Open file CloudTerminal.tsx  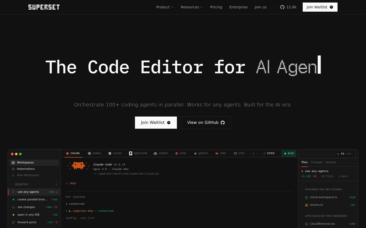(x=328, y=224)
